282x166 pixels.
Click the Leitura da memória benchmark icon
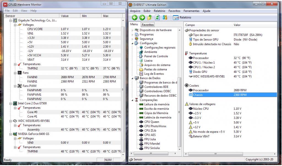141,104
